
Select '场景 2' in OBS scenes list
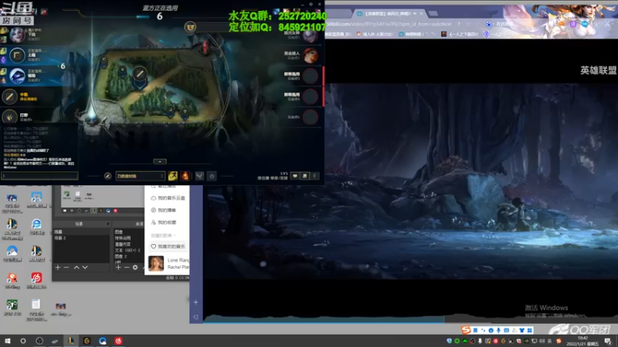(82, 238)
